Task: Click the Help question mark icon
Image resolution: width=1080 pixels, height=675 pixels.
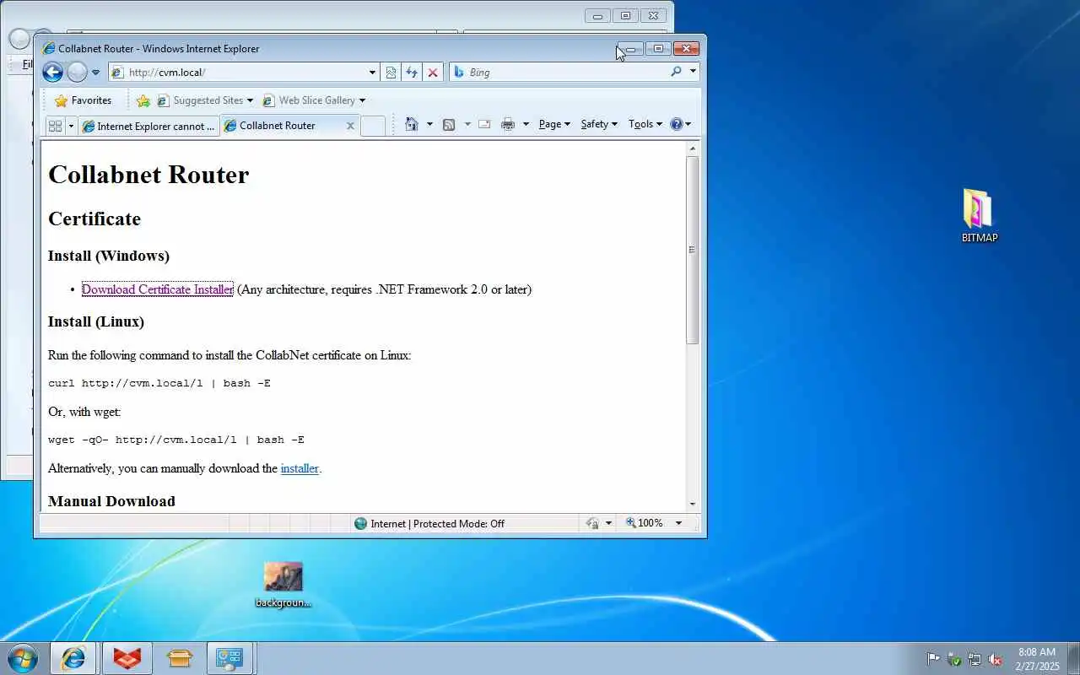Action: [677, 124]
